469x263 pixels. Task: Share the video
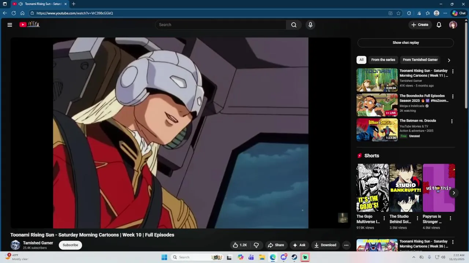(276, 245)
